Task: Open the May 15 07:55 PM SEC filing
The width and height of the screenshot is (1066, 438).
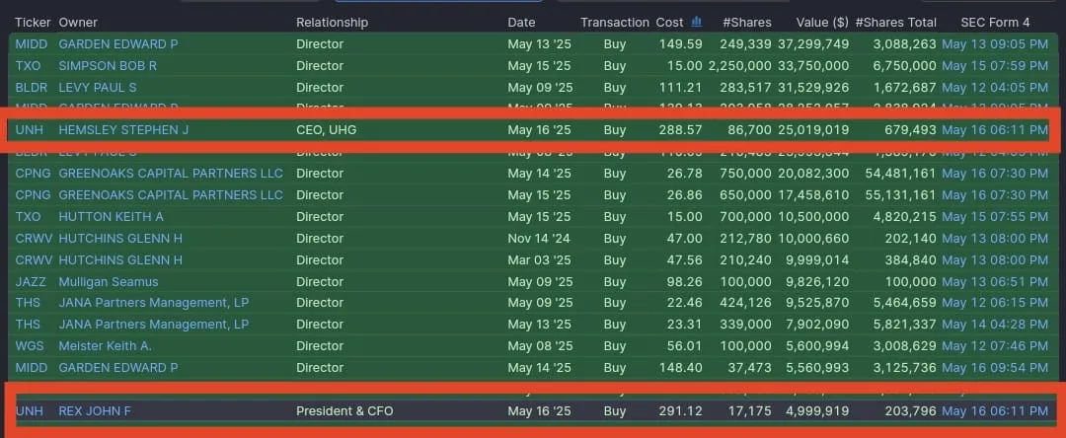Action: click(x=995, y=217)
